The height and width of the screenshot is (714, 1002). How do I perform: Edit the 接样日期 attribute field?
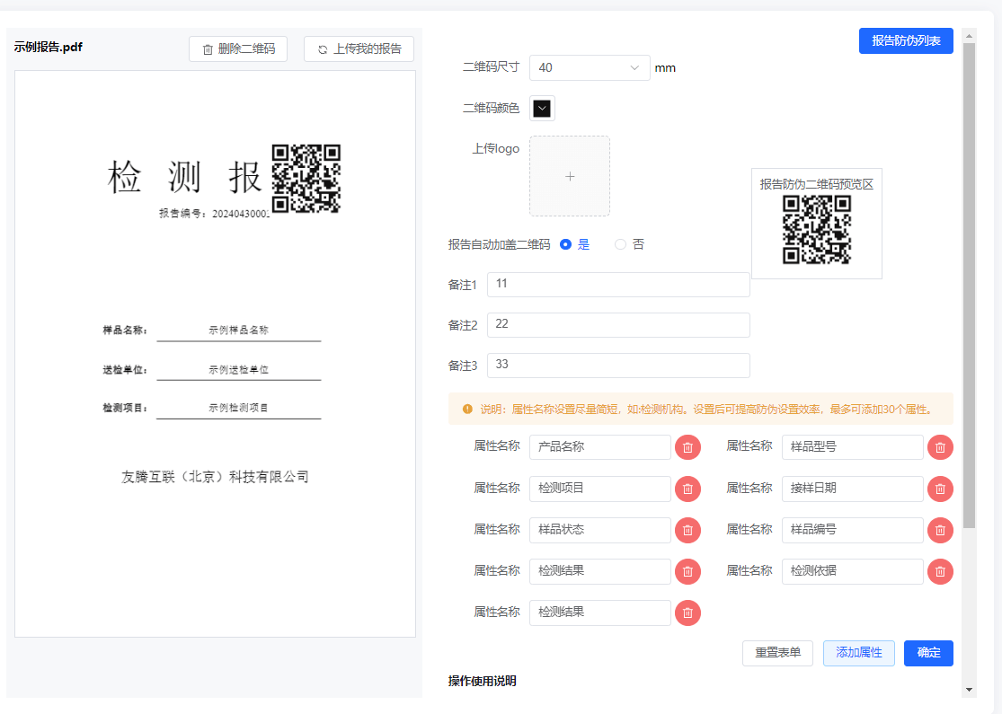[x=853, y=489]
